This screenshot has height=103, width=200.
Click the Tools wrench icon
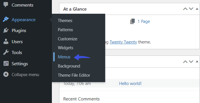6,52
